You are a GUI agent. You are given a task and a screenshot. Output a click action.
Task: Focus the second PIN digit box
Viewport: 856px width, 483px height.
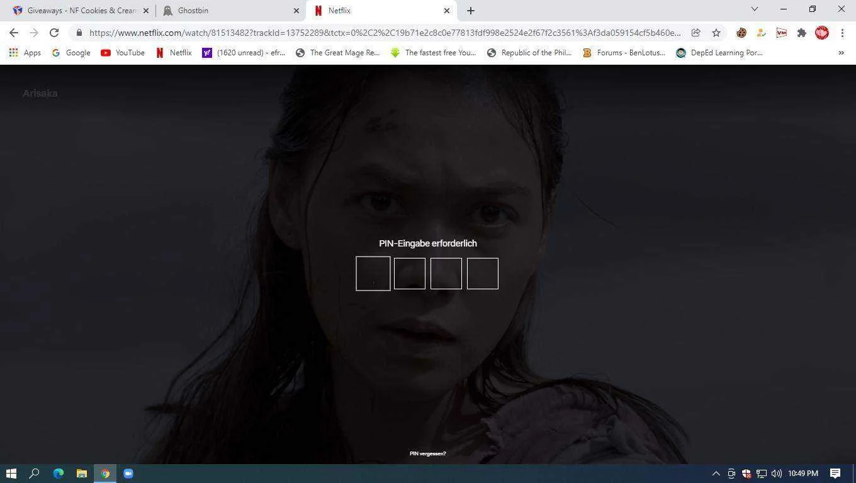coord(410,274)
